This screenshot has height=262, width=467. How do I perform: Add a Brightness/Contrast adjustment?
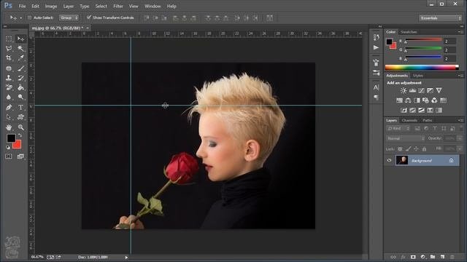(x=404, y=90)
